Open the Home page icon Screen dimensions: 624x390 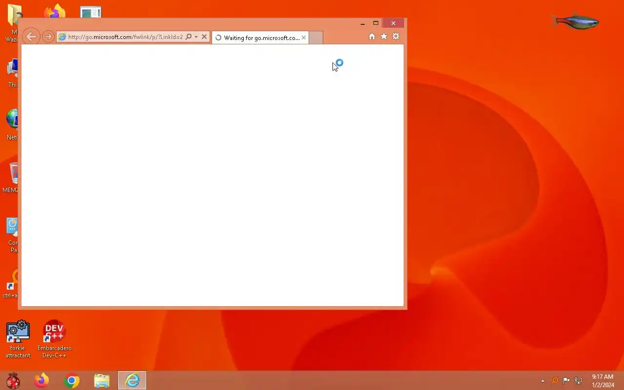[372, 37]
